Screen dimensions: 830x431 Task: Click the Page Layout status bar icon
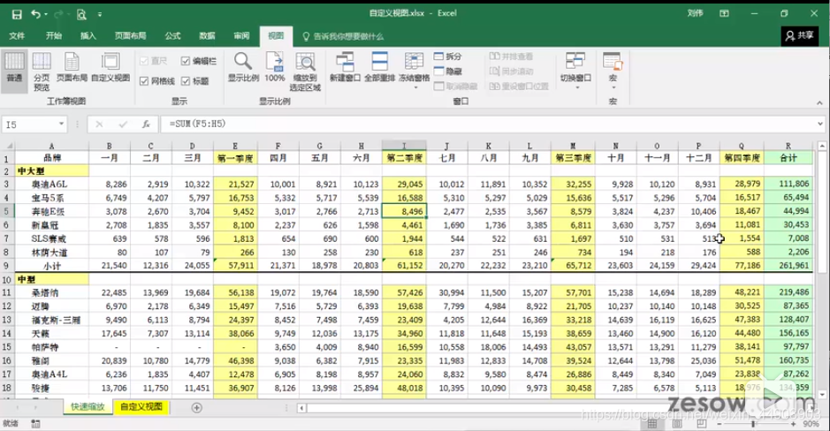678,424
